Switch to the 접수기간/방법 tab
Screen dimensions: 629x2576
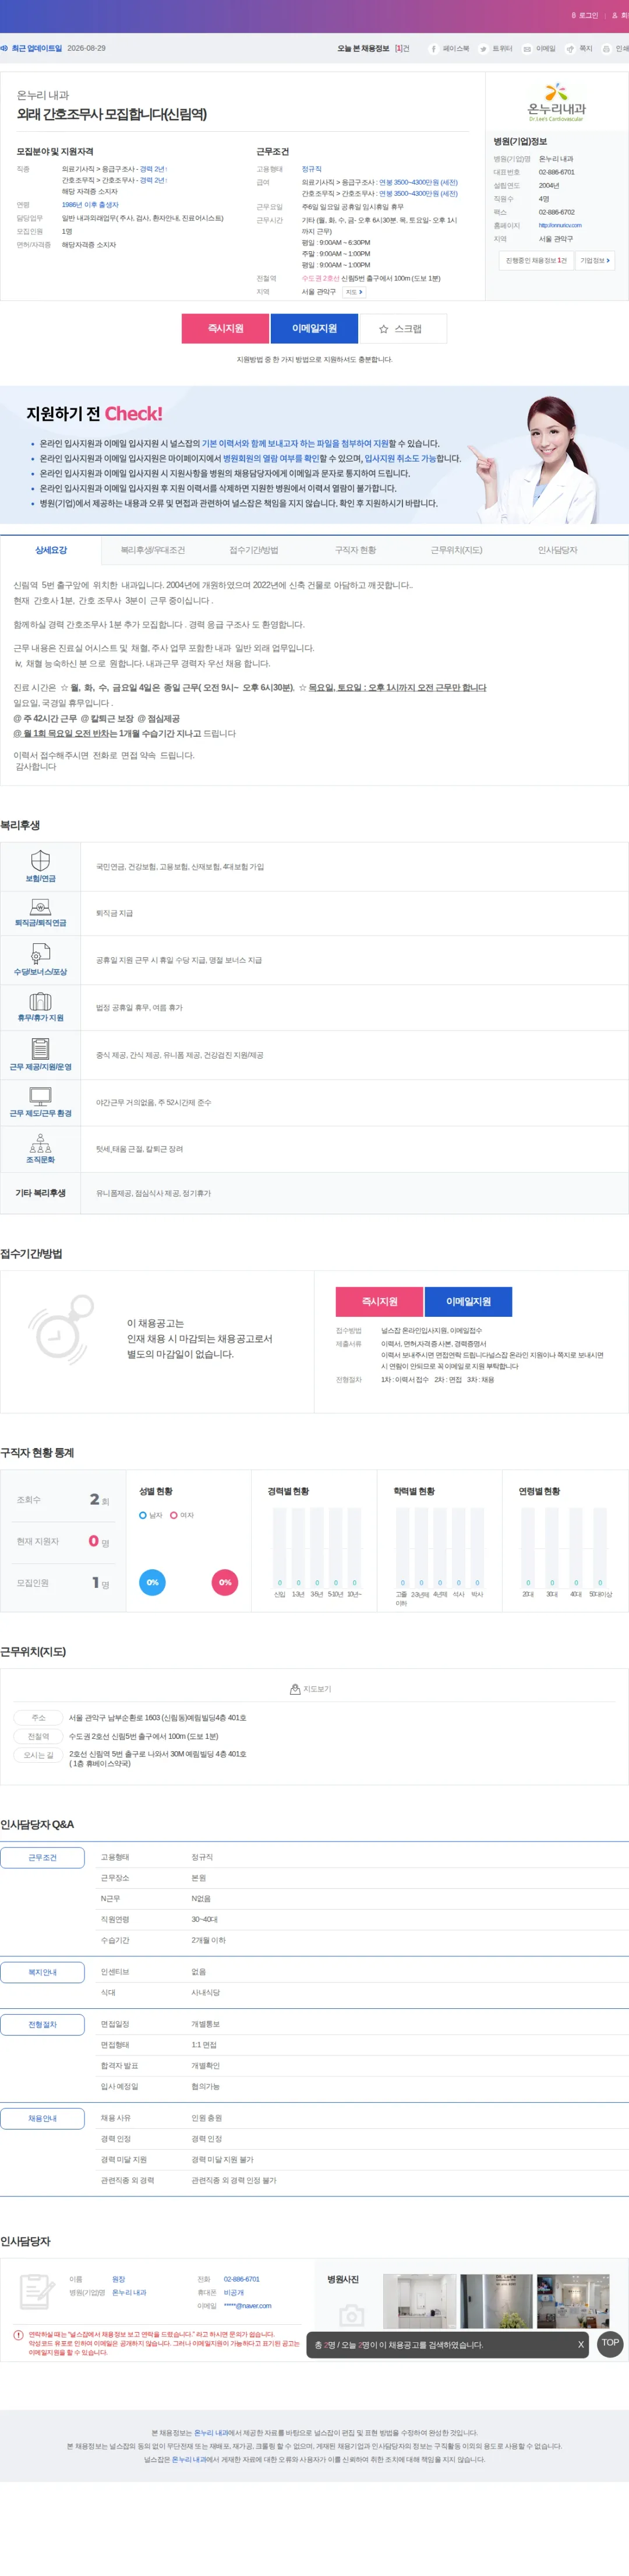click(x=253, y=550)
